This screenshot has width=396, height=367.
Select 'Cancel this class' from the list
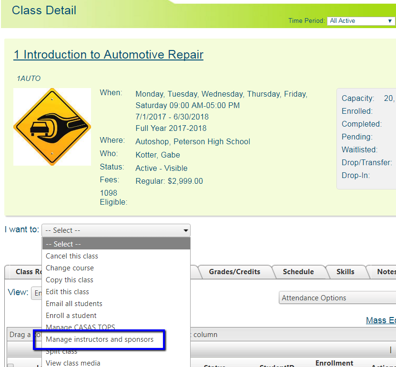click(x=72, y=256)
